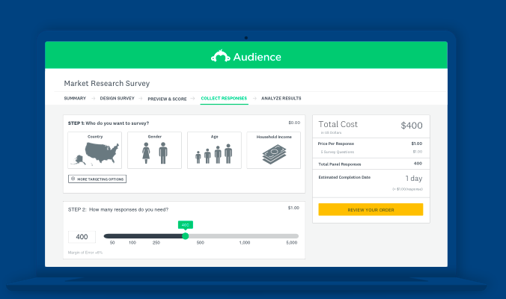The height and width of the screenshot is (299, 506).
Task: Click the 50 tick label on slider
Action: coord(112,243)
